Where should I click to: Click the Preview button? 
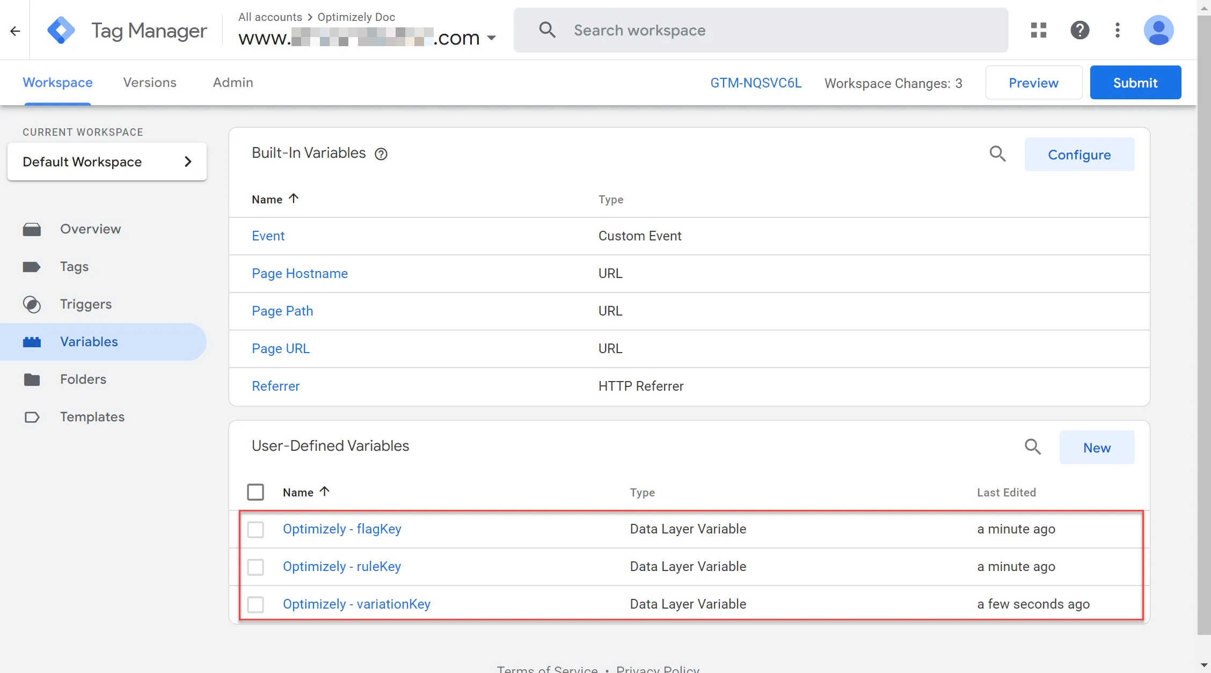tap(1033, 83)
